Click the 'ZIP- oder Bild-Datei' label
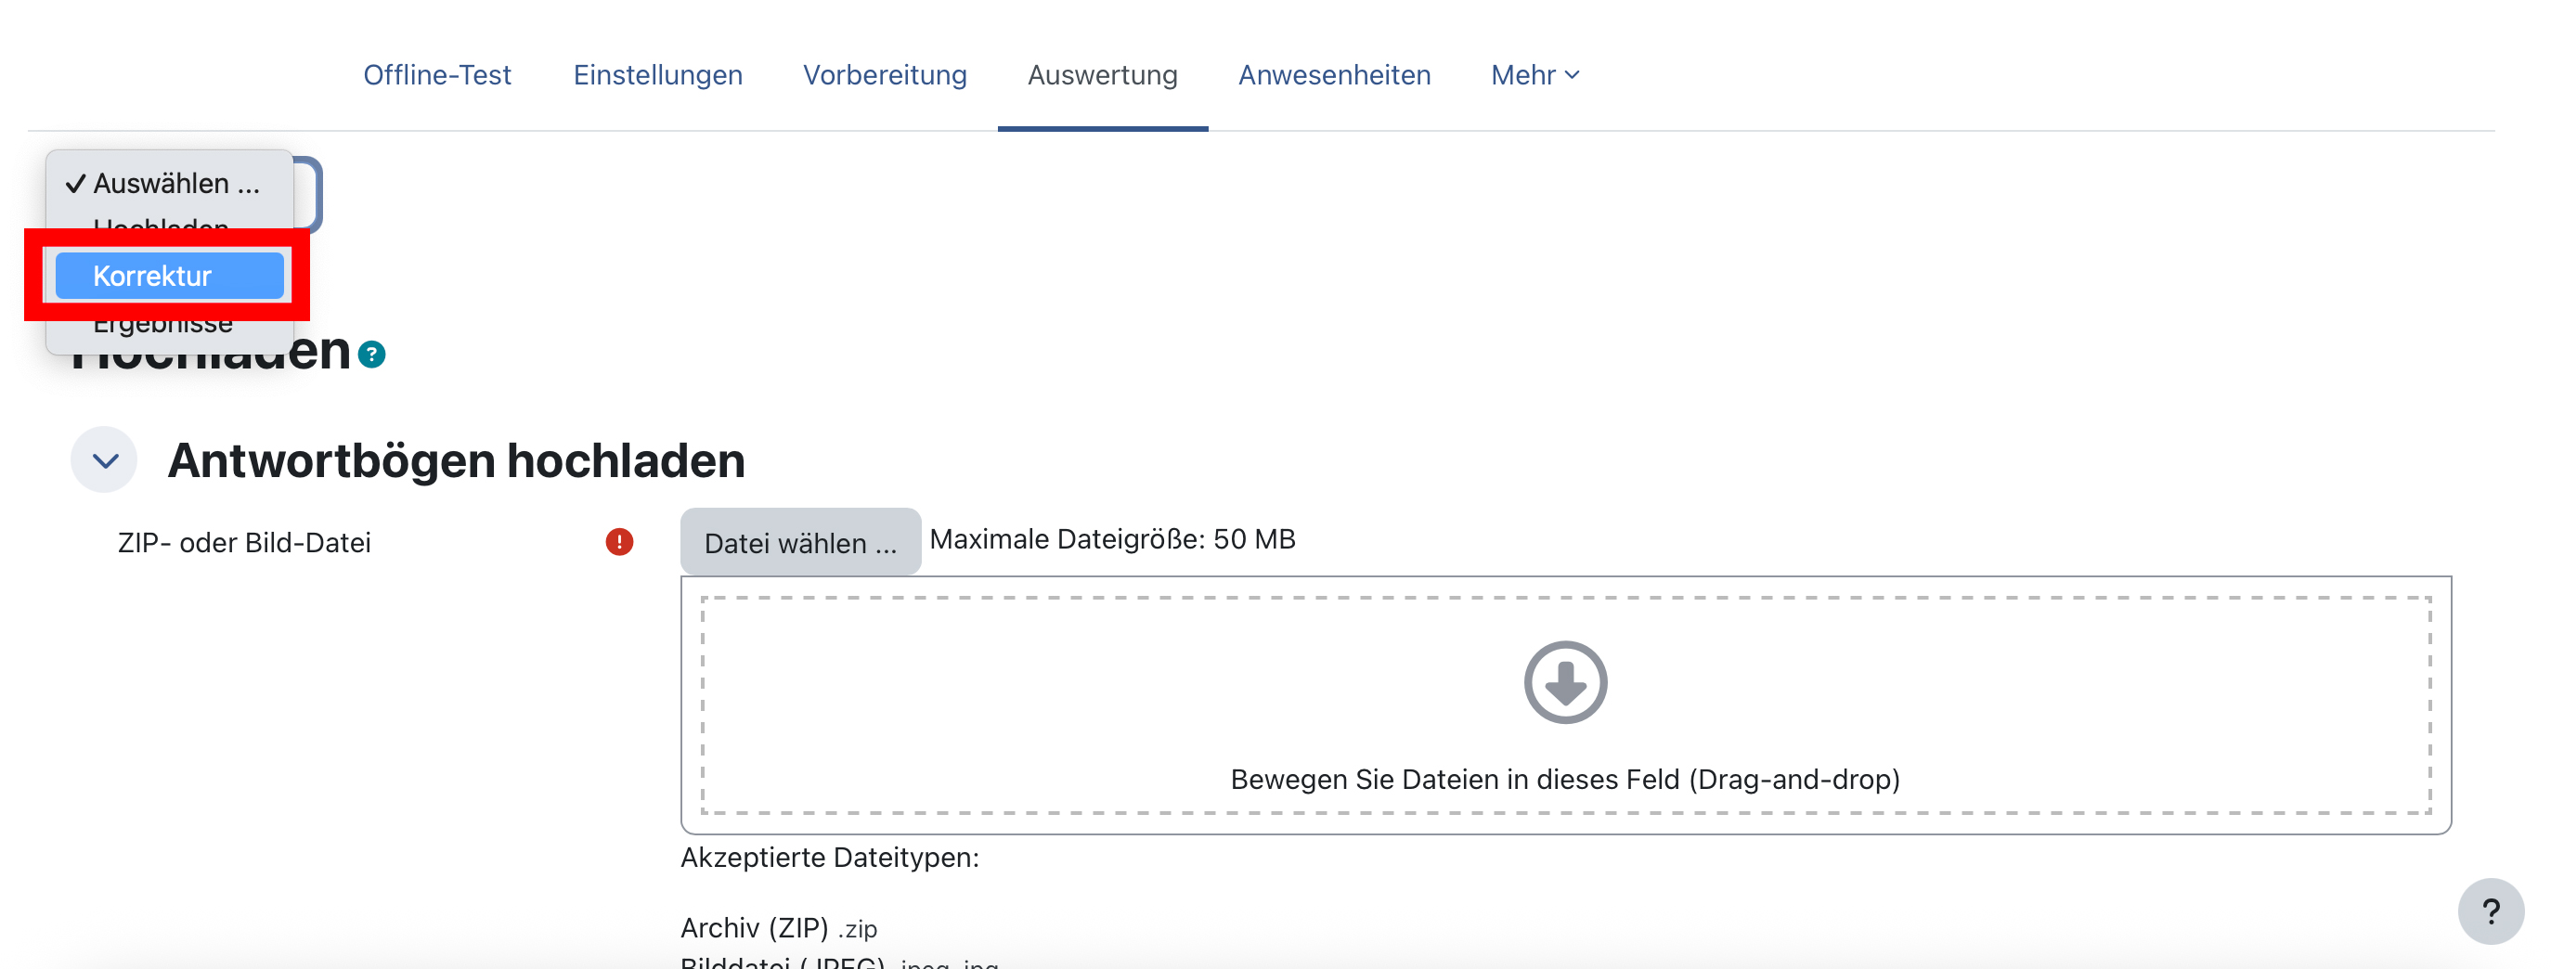This screenshot has height=969, width=2551. coord(244,542)
